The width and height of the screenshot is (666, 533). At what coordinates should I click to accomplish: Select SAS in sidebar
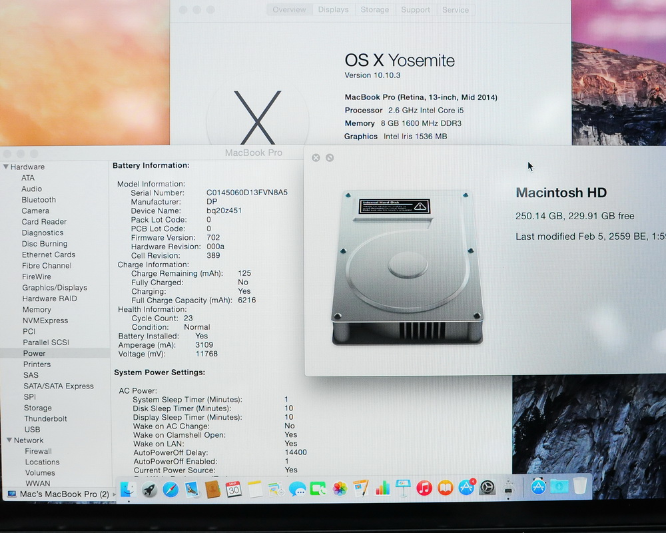point(31,375)
